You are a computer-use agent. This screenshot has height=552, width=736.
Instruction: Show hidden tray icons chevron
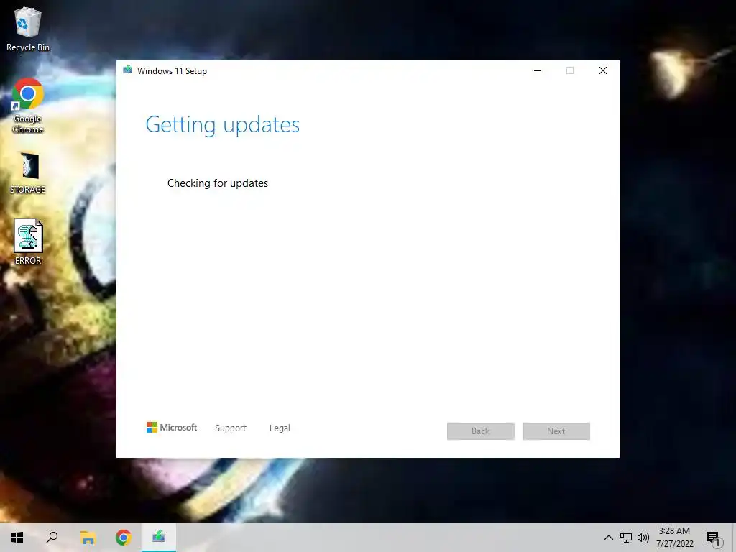point(608,538)
